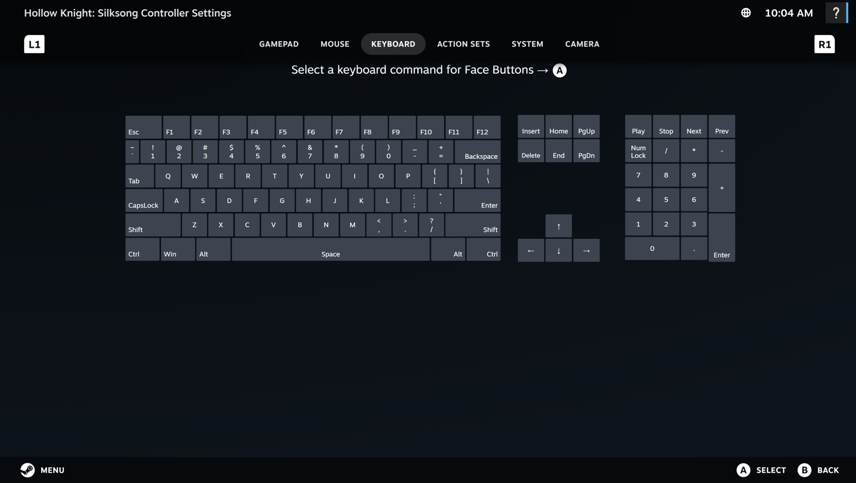The width and height of the screenshot is (856, 483).
Task: Switch to the MOUSE tab
Action: click(x=335, y=44)
